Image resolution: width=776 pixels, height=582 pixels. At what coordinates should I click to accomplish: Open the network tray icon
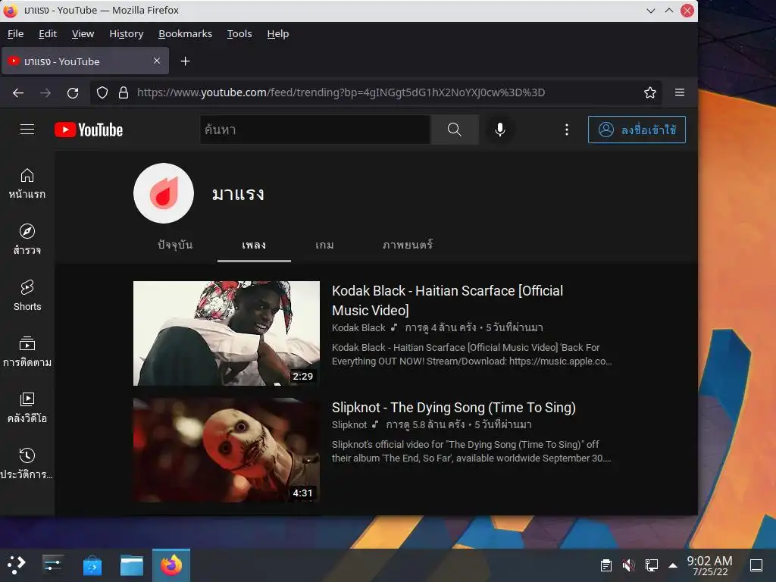[x=651, y=565]
